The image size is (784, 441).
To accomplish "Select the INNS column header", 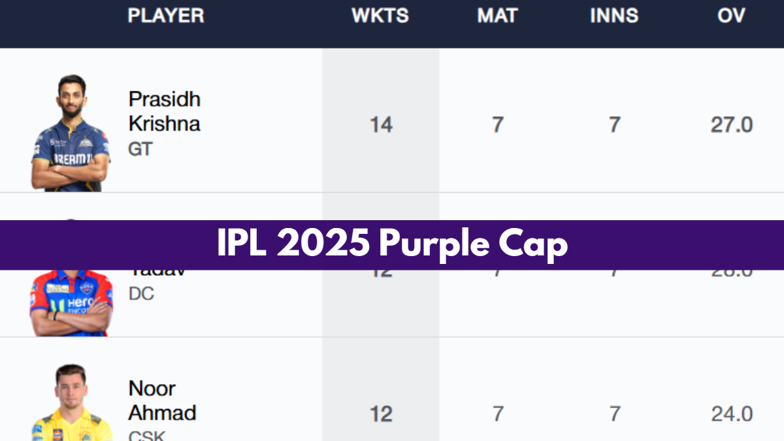I will [x=614, y=16].
